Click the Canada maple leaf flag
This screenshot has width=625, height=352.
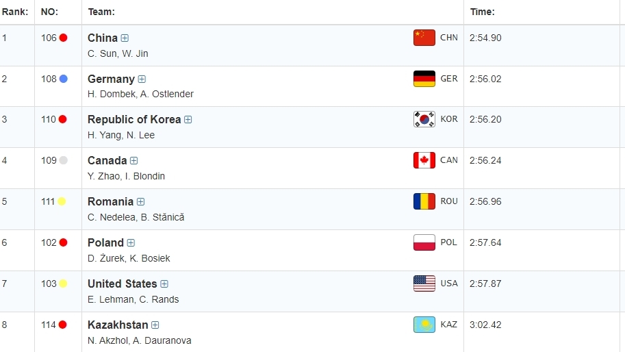pyautogui.click(x=424, y=160)
